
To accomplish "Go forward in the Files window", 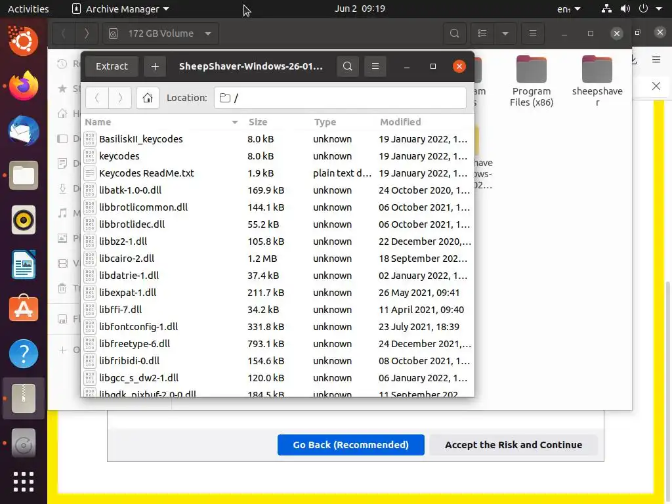I will click(x=87, y=33).
